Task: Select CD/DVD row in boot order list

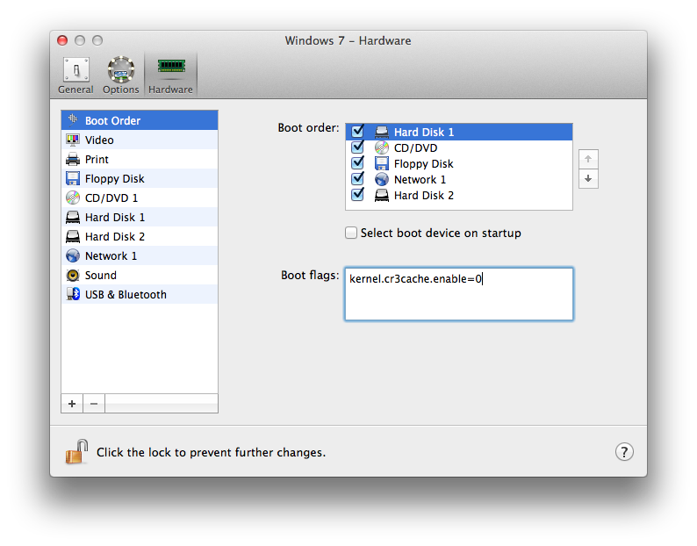Action: (459, 148)
